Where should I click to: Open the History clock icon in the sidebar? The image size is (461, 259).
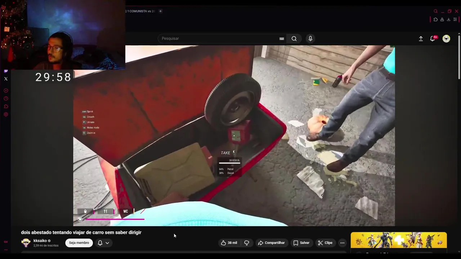pyautogui.click(x=6, y=99)
